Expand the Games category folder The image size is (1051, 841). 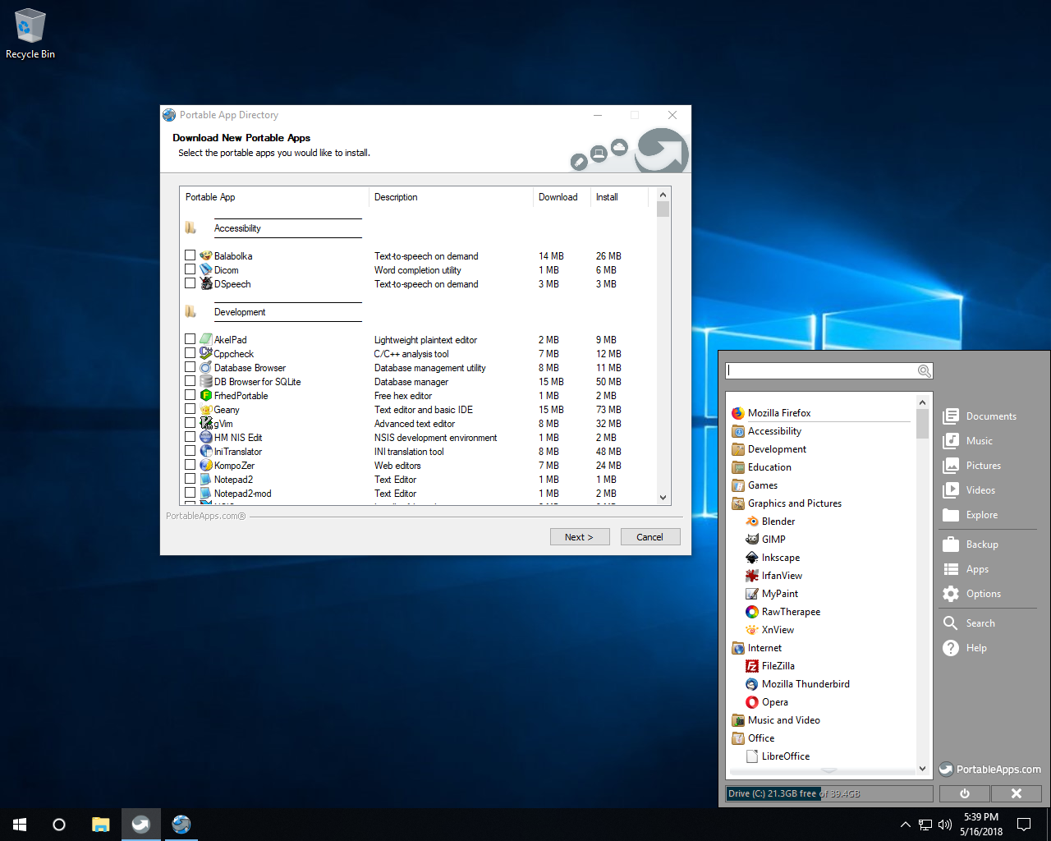(762, 485)
